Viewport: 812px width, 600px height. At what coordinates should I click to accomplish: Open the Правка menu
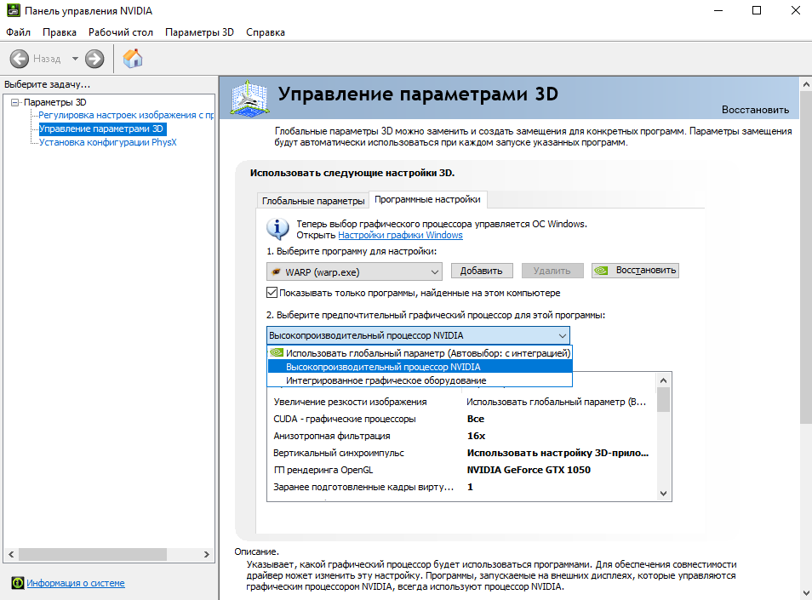pyautogui.click(x=60, y=32)
